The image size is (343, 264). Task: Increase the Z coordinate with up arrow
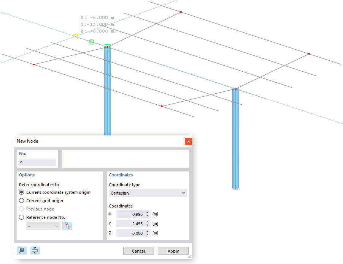click(148, 231)
